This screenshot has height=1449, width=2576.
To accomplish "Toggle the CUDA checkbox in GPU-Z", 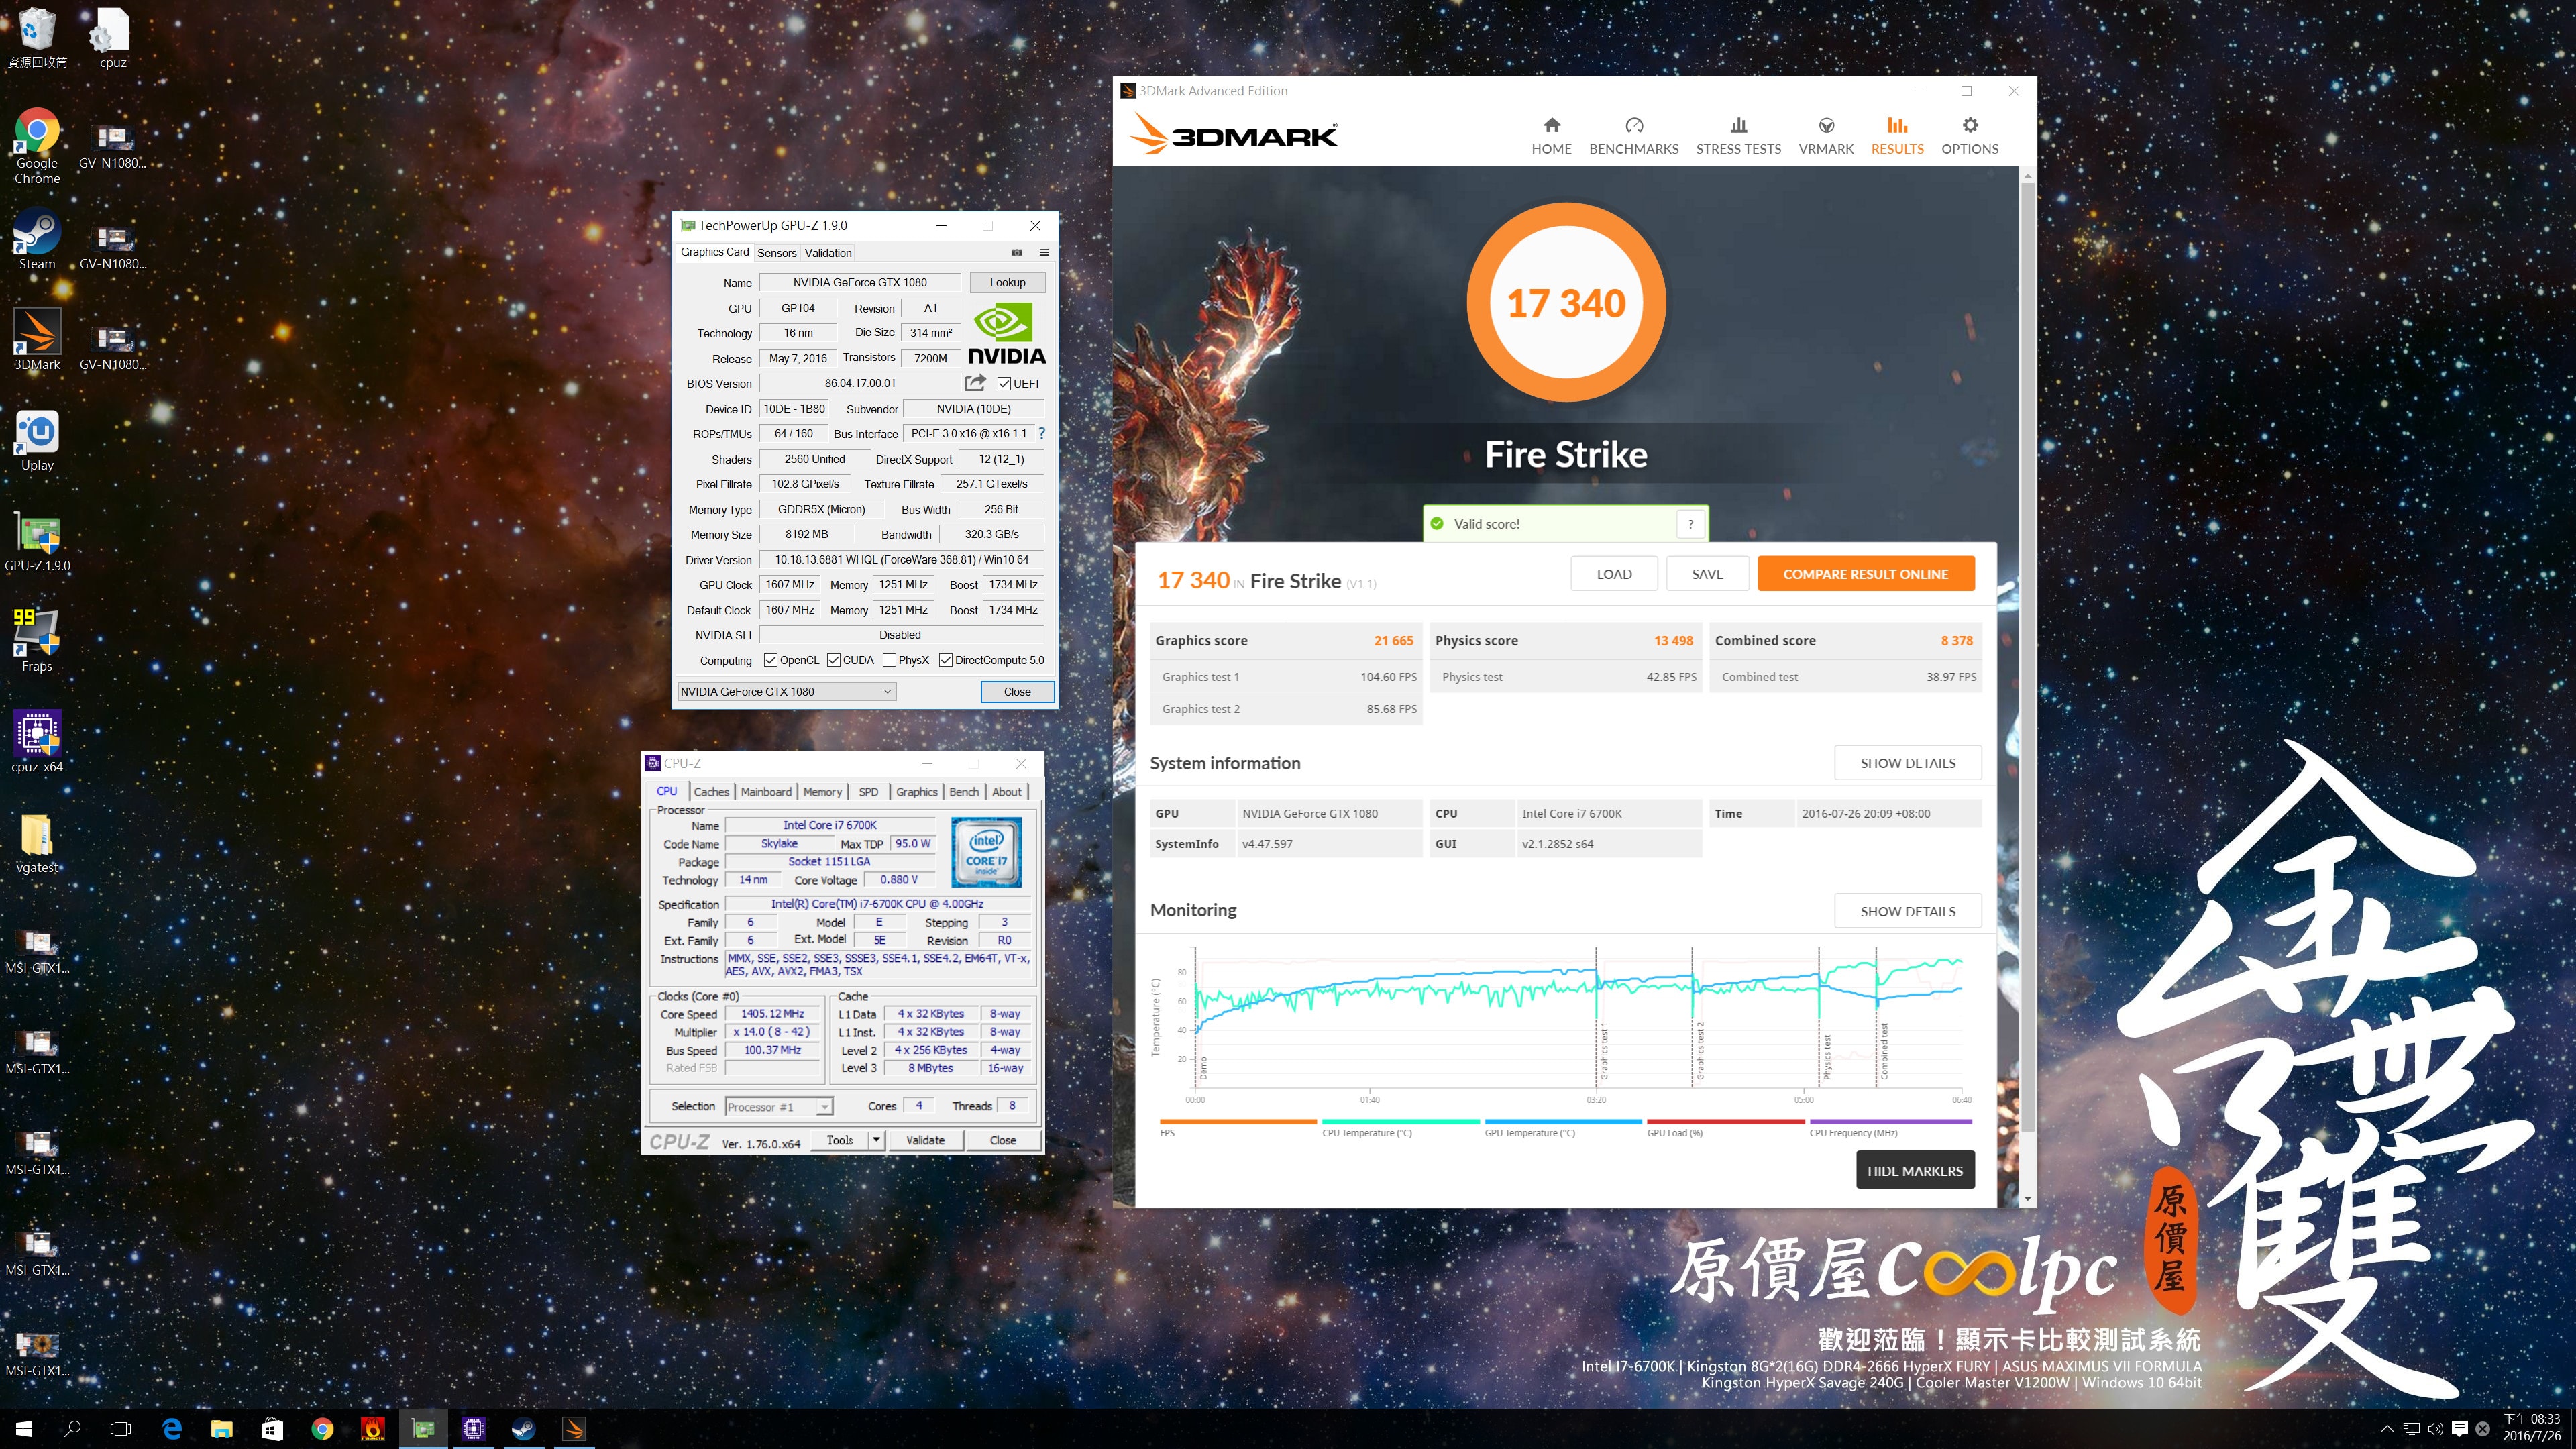I will 833,660.
